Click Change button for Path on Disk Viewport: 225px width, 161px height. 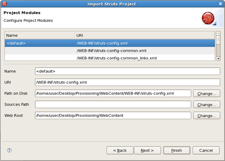coord(207,93)
